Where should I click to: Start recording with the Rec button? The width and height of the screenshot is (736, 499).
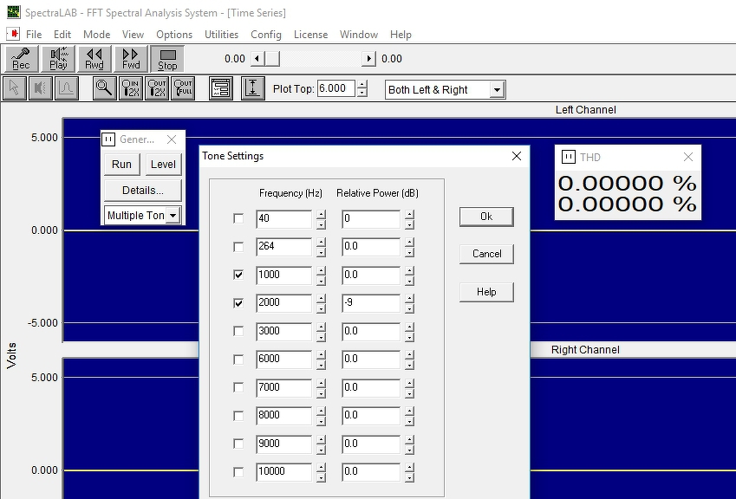click(x=21, y=59)
